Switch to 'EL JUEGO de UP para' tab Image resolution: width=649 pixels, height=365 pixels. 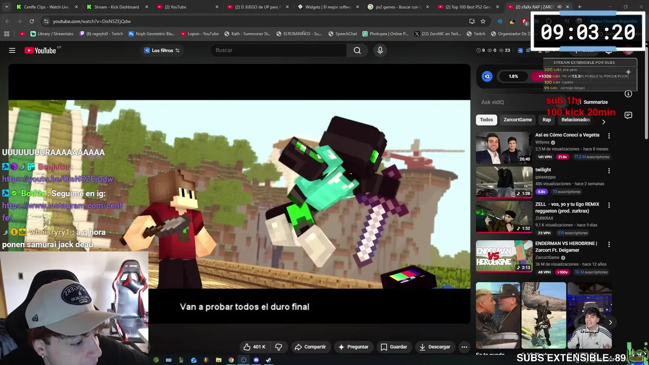click(x=258, y=7)
